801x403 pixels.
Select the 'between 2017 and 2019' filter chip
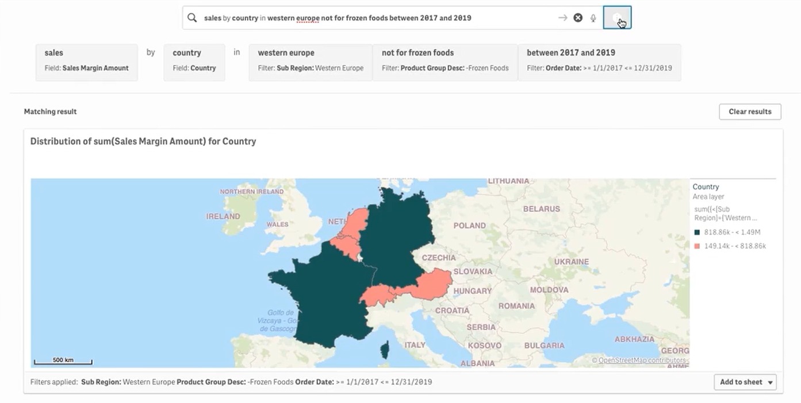pyautogui.click(x=599, y=63)
